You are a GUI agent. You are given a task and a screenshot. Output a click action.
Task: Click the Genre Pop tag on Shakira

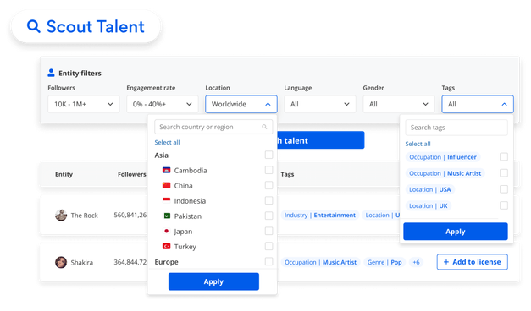(x=384, y=262)
